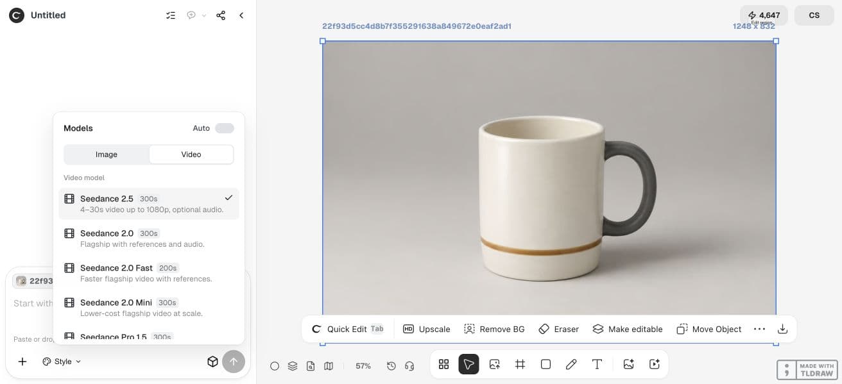Open the layers panel icon
Screen dimensions: 842x384
click(x=293, y=366)
